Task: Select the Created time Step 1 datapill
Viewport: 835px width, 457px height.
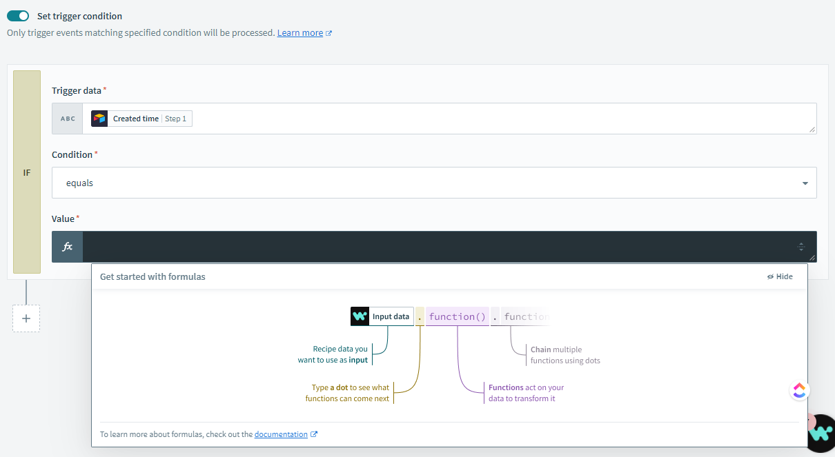Action: click(x=141, y=118)
